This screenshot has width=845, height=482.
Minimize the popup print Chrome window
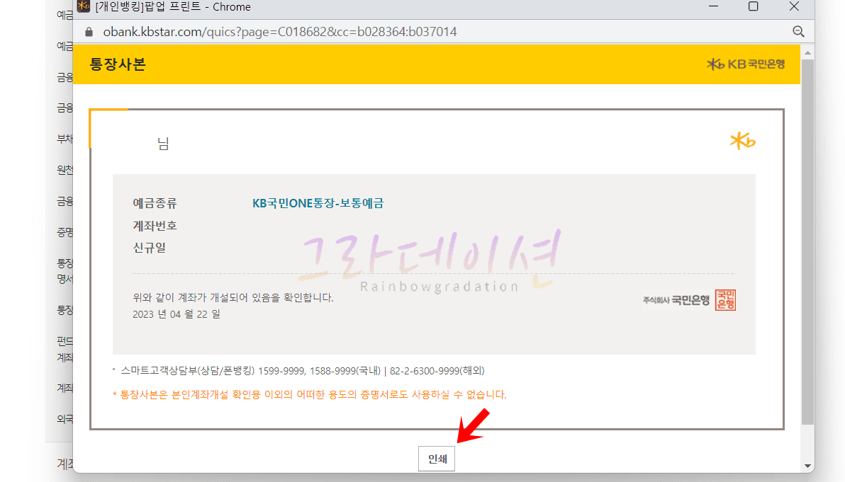(714, 6)
